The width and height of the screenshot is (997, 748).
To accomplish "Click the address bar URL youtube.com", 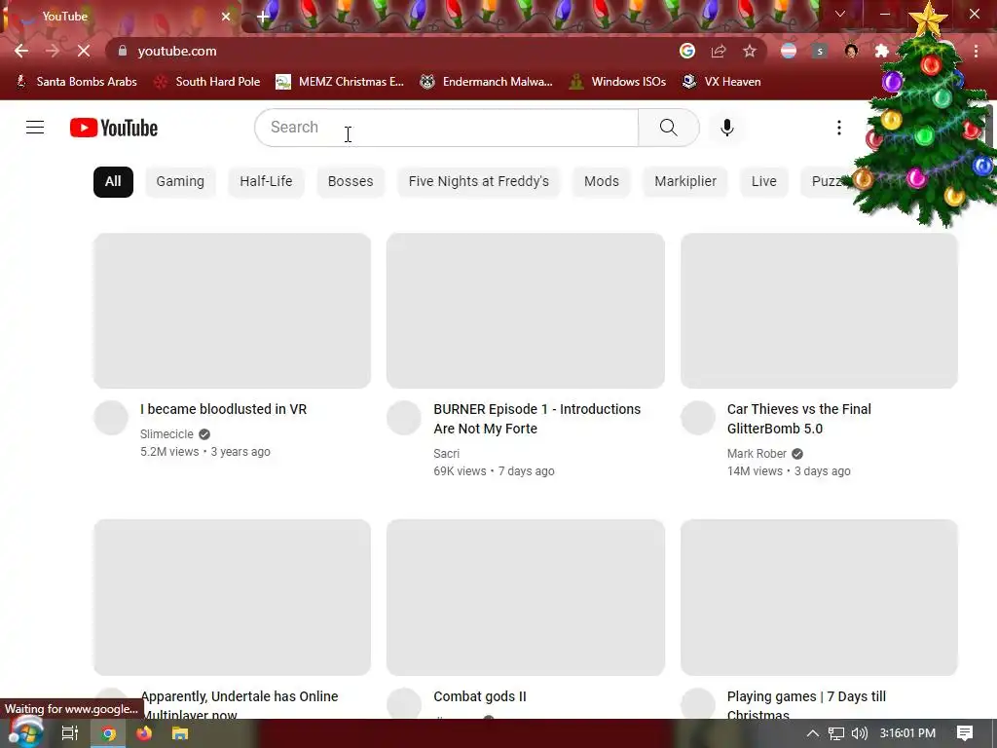I will click(177, 51).
